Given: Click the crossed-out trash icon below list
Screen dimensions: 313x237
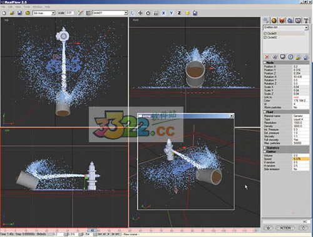Looking at the screenshot, I should click(x=275, y=57).
